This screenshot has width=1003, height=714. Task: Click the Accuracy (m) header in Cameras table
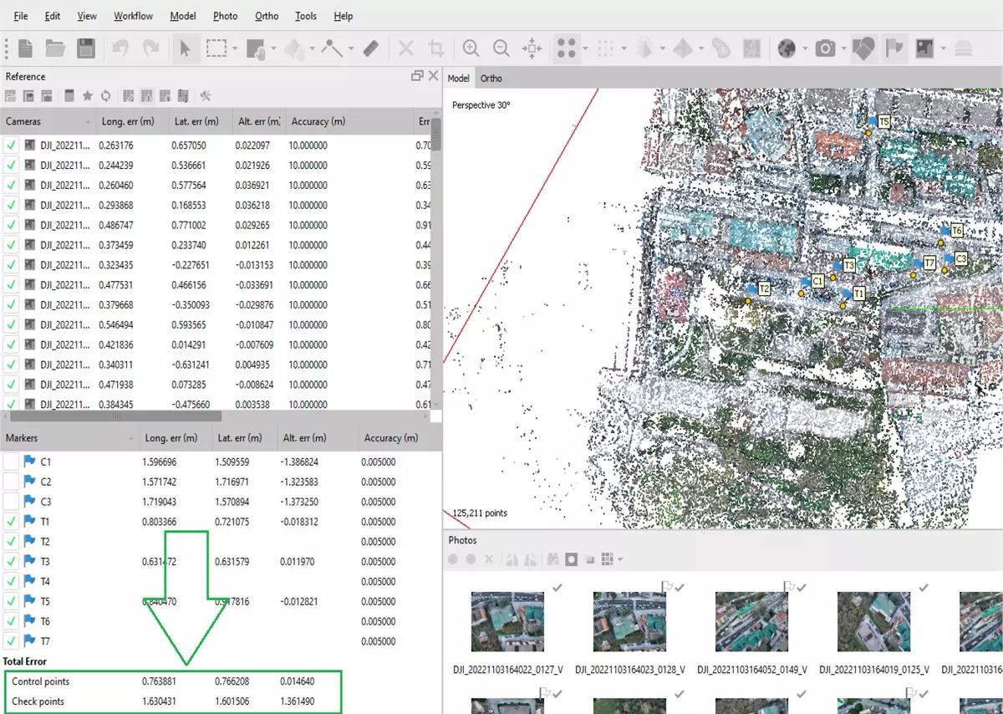[x=348, y=121]
